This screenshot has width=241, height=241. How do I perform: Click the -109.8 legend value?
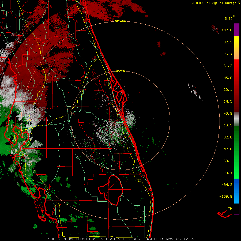click(226, 197)
